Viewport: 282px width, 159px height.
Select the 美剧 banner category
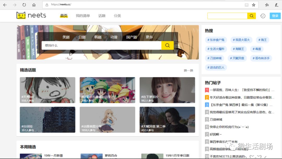coord(66,37)
